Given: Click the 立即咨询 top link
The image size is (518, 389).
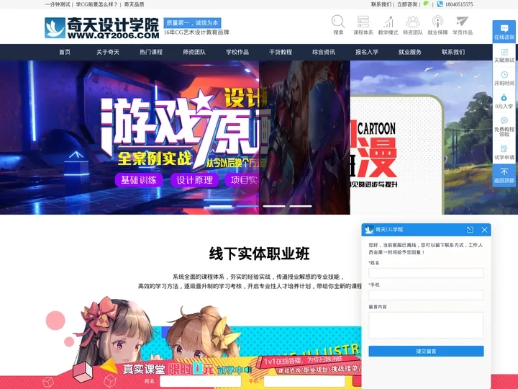Looking at the screenshot, I should click(407, 4).
